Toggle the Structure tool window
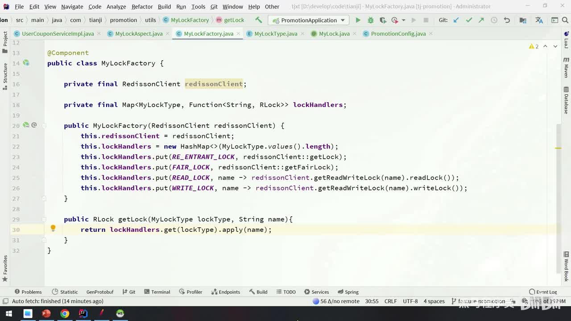 [5, 76]
